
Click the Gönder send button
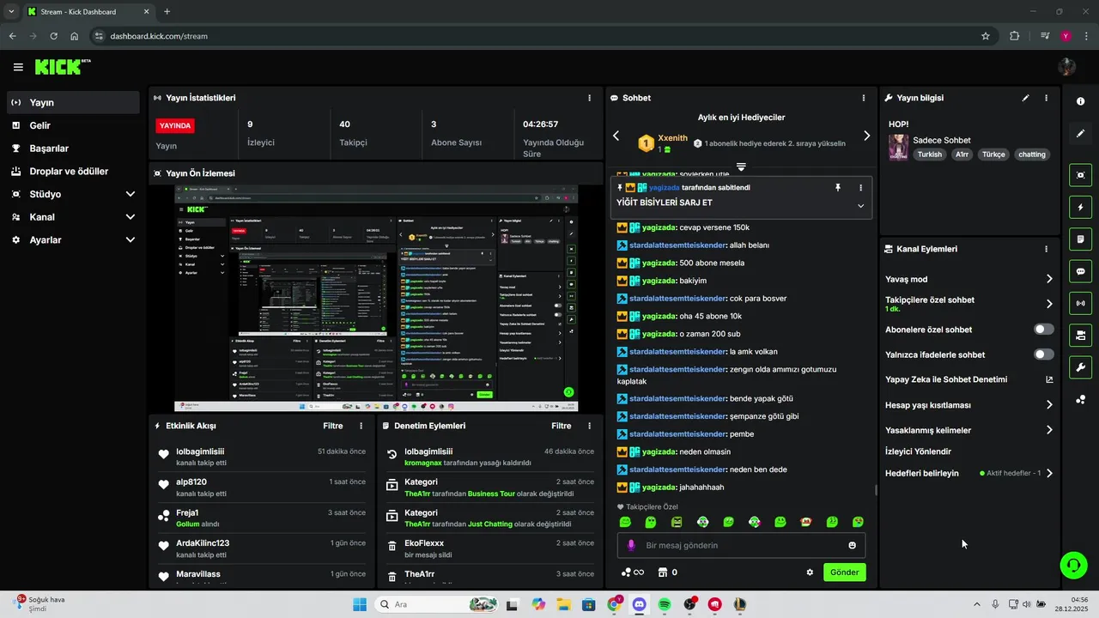point(844,573)
